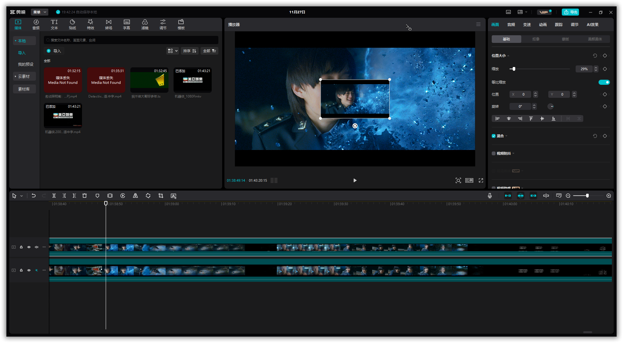
Task: Switch to the 动画 animation tab
Action: [x=543, y=24]
